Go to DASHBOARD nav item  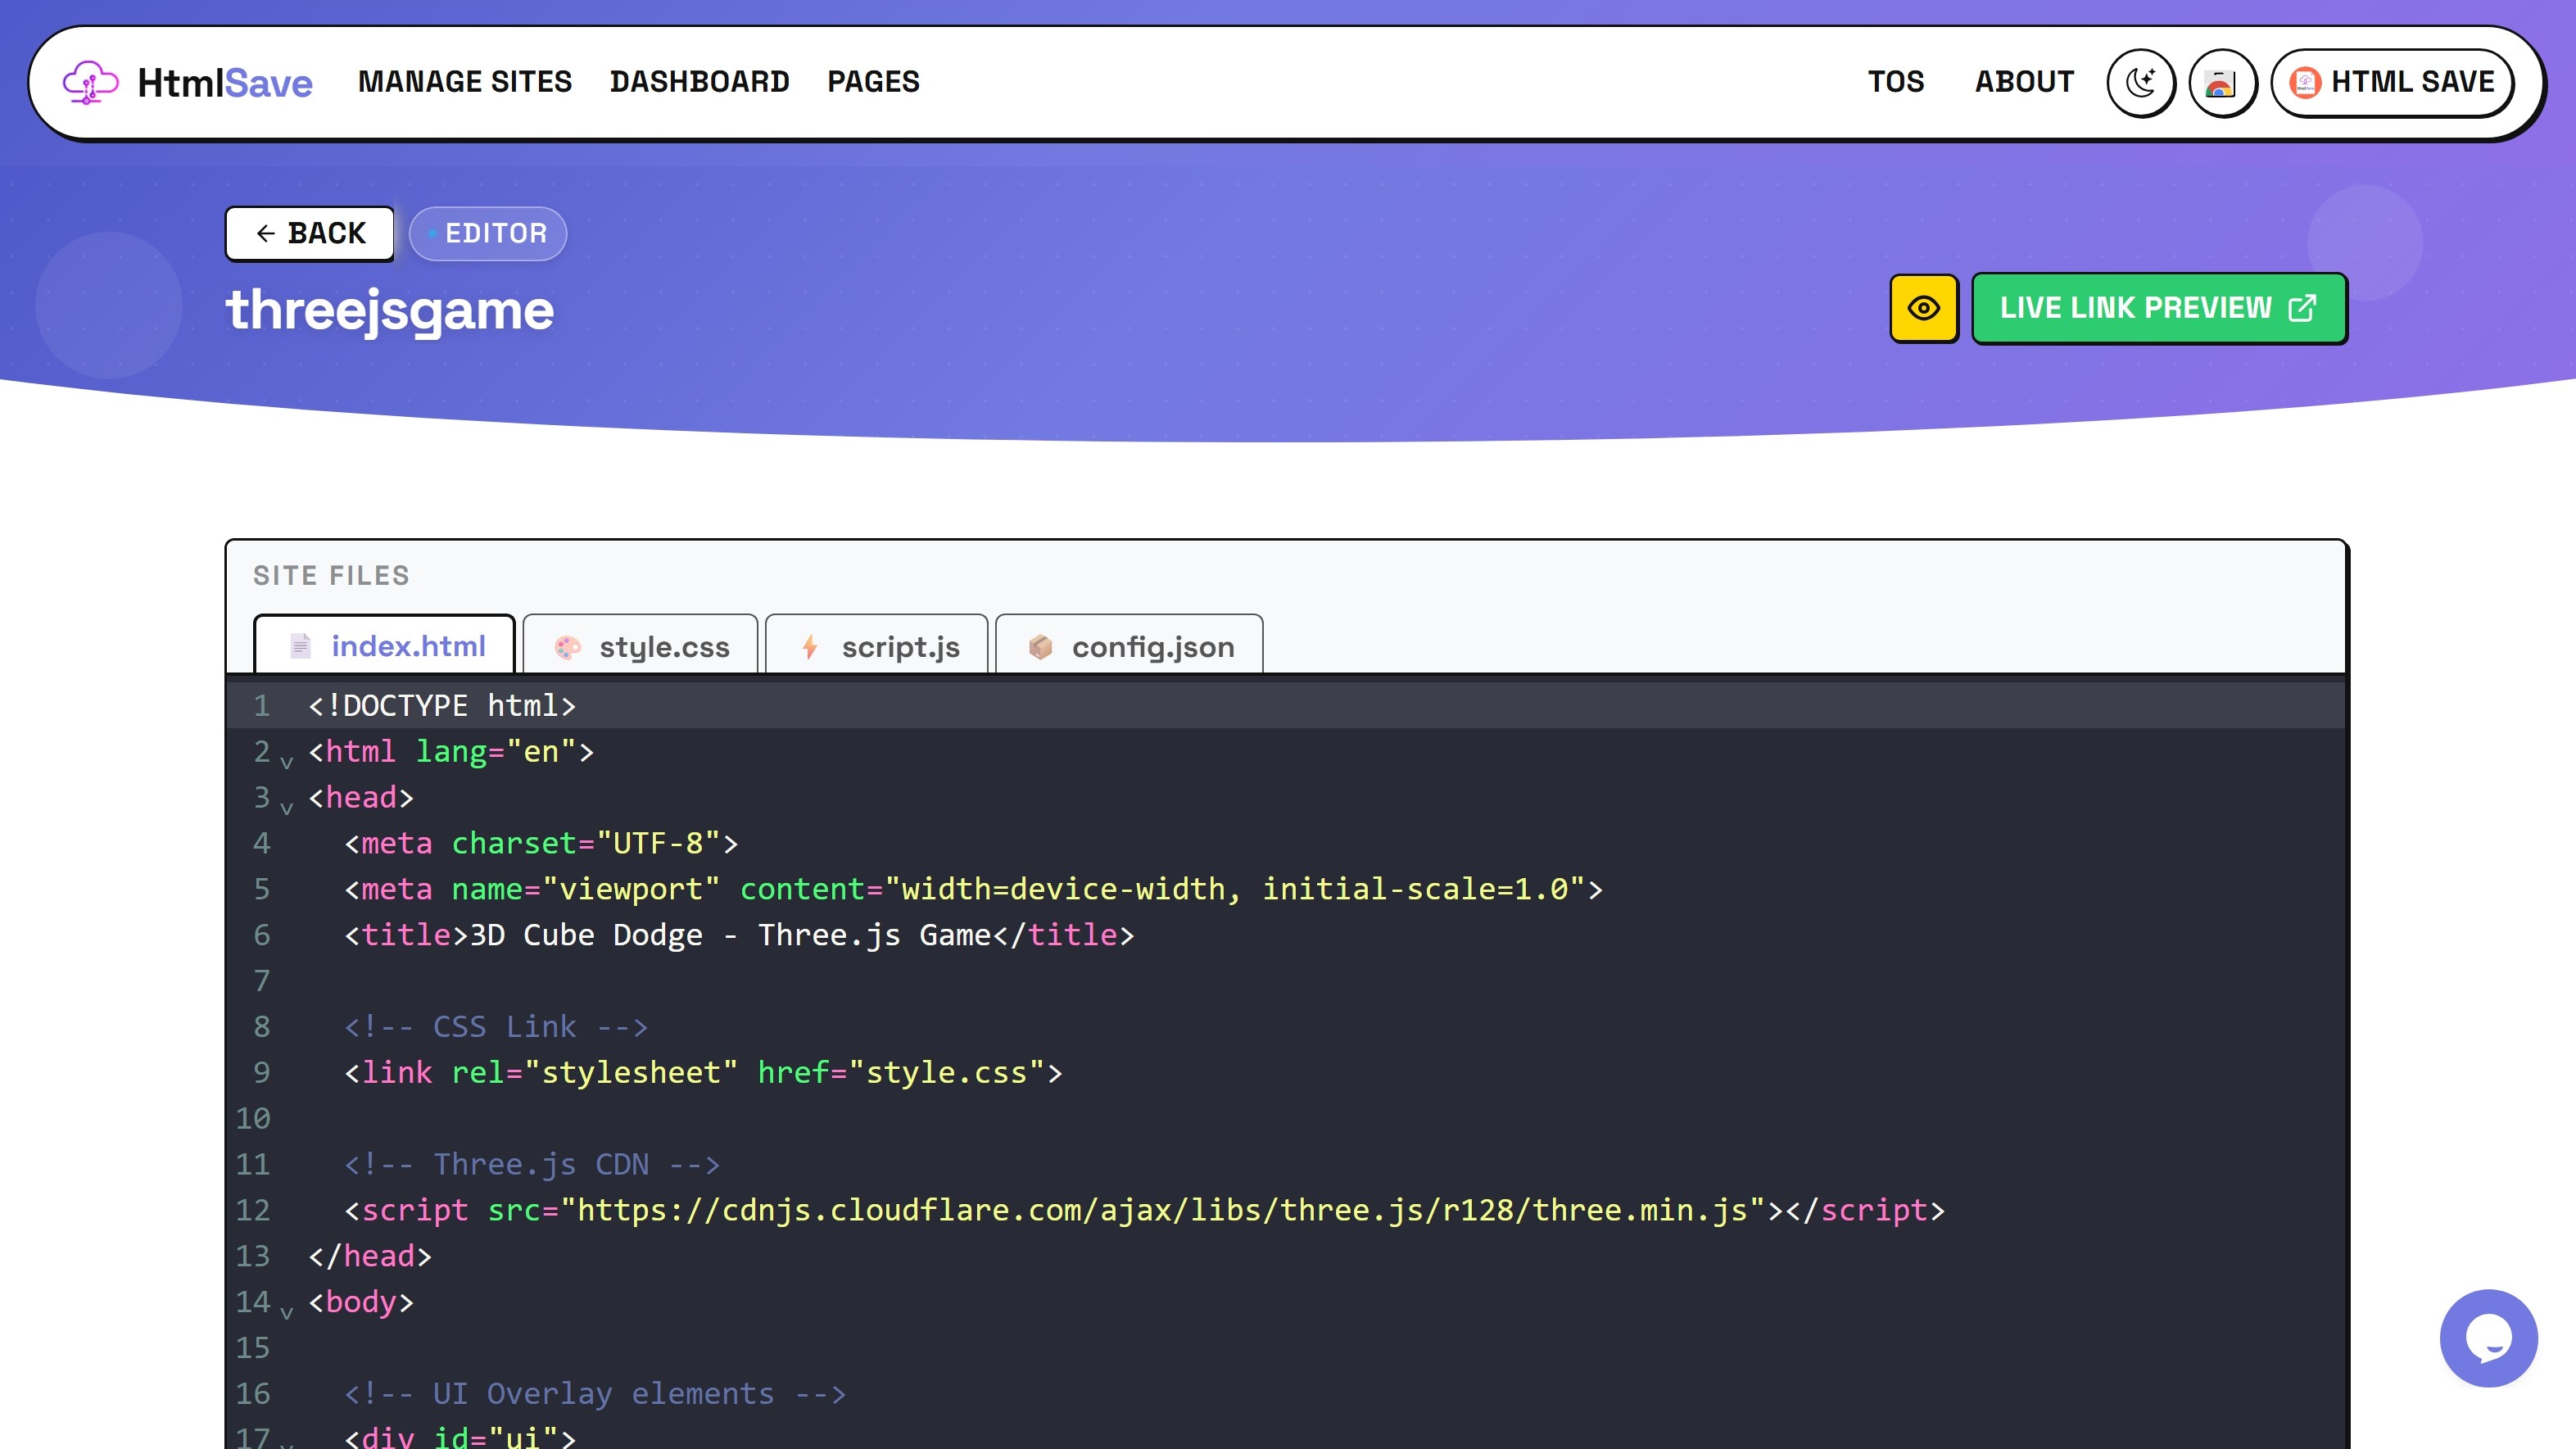tap(700, 82)
